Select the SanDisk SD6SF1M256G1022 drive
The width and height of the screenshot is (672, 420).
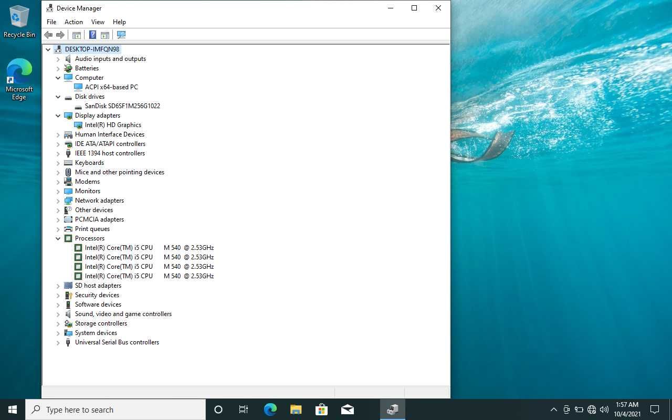coord(122,106)
